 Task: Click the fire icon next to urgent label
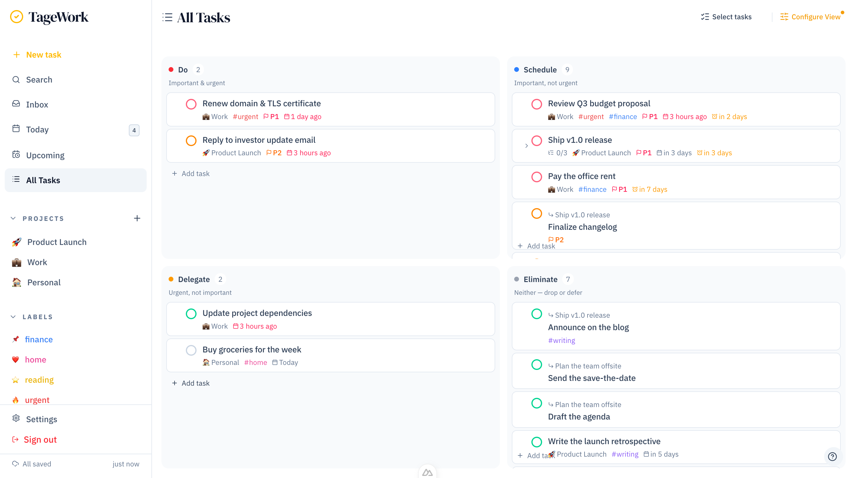click(x=16, y=400)
